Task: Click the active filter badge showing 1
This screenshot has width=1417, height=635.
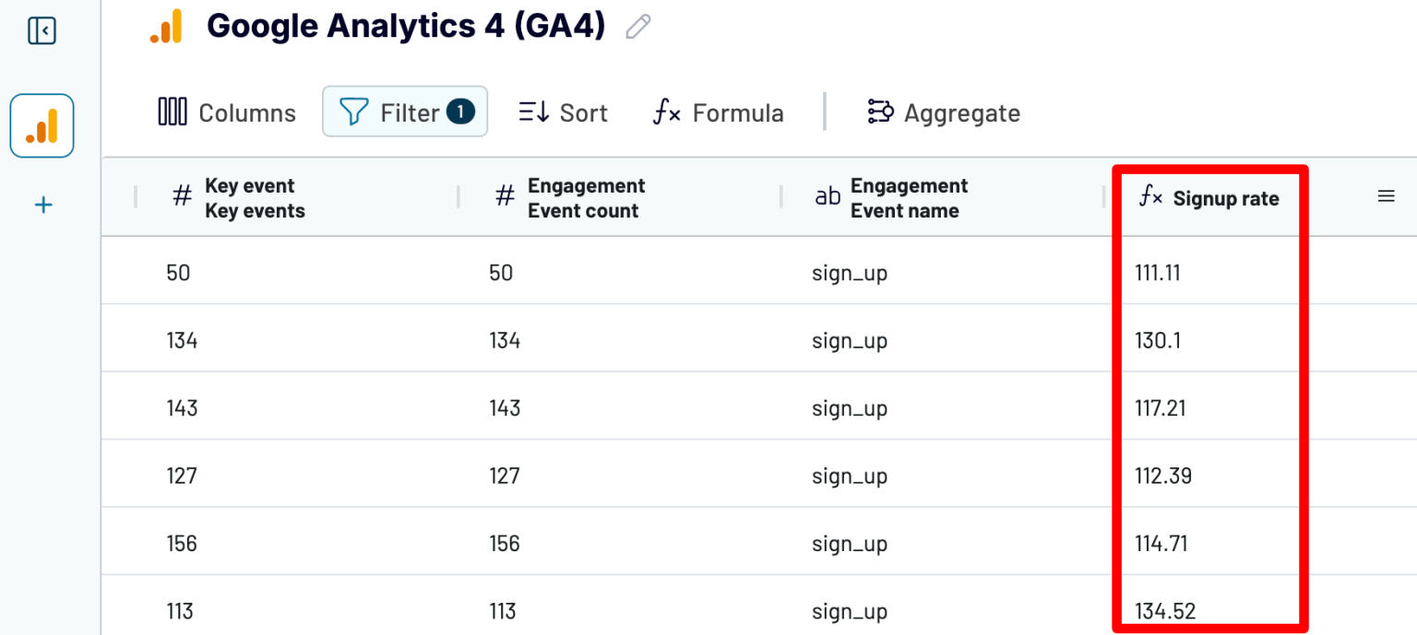Action: pos(461,111)
